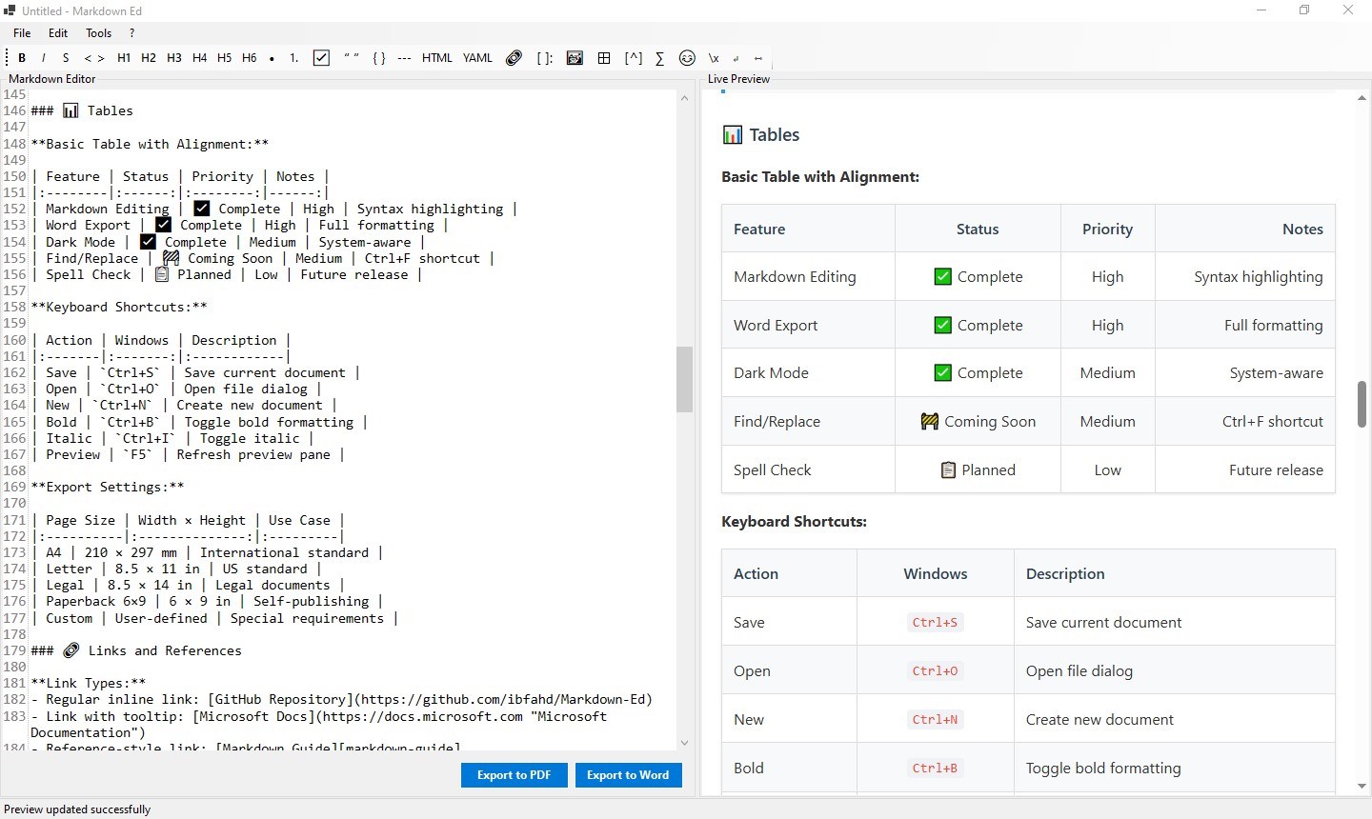Image resolution: width=1372 pixels, height=819 pixels.
Task: Click the Export to PDF button
Action: [x=514, y=775]
